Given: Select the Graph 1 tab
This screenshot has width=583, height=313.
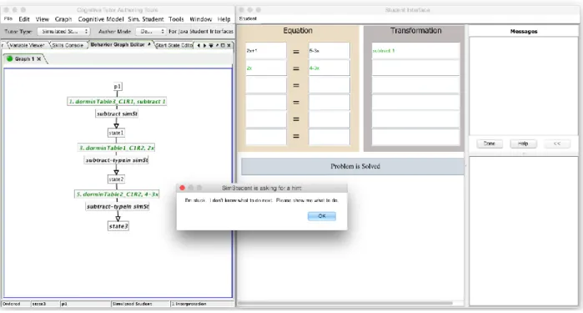Looking at the screenshot, I should point(24,58).
